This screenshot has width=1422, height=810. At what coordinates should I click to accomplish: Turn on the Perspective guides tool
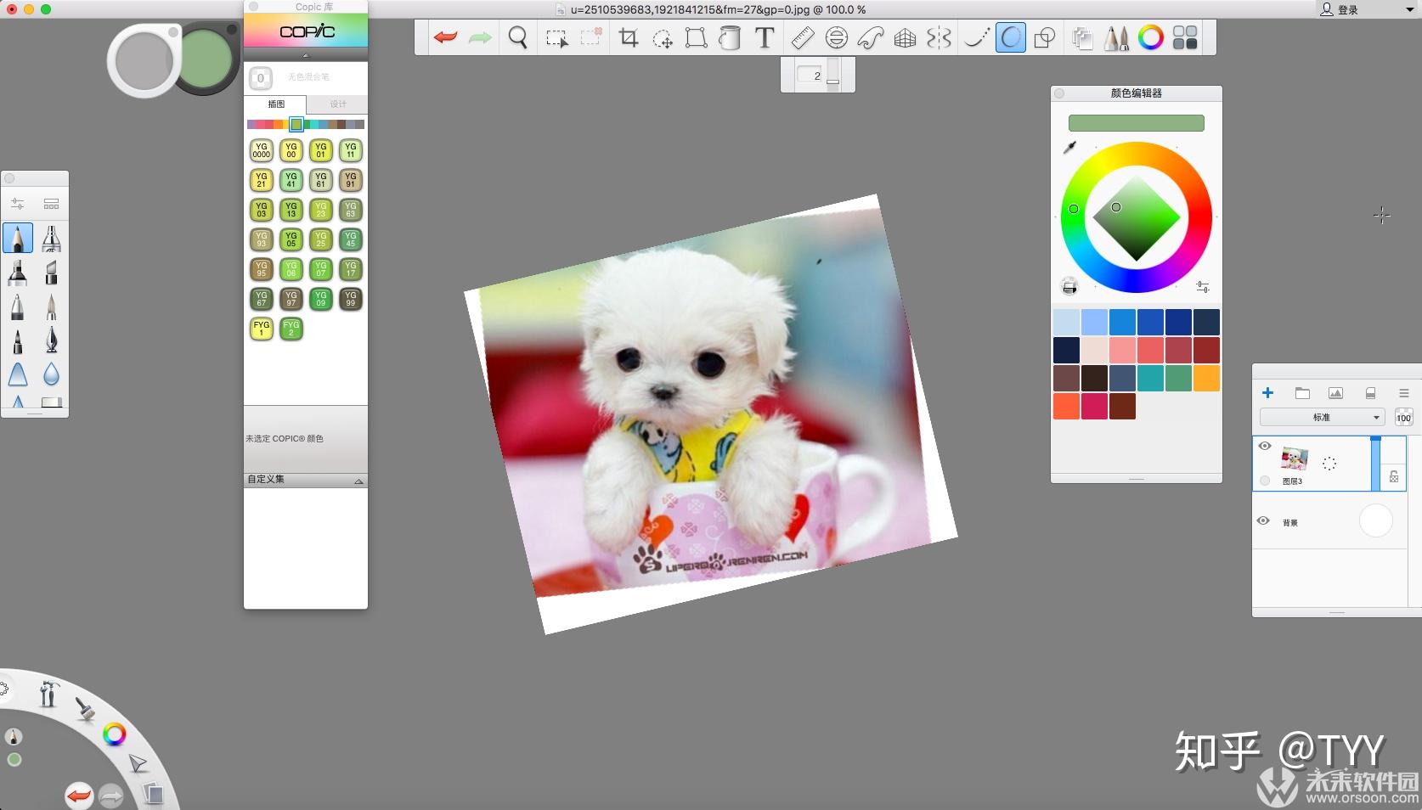(906, 38)
